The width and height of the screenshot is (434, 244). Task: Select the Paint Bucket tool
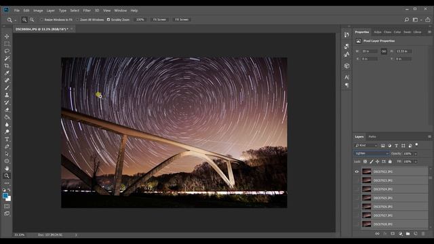tap(7, 117)
